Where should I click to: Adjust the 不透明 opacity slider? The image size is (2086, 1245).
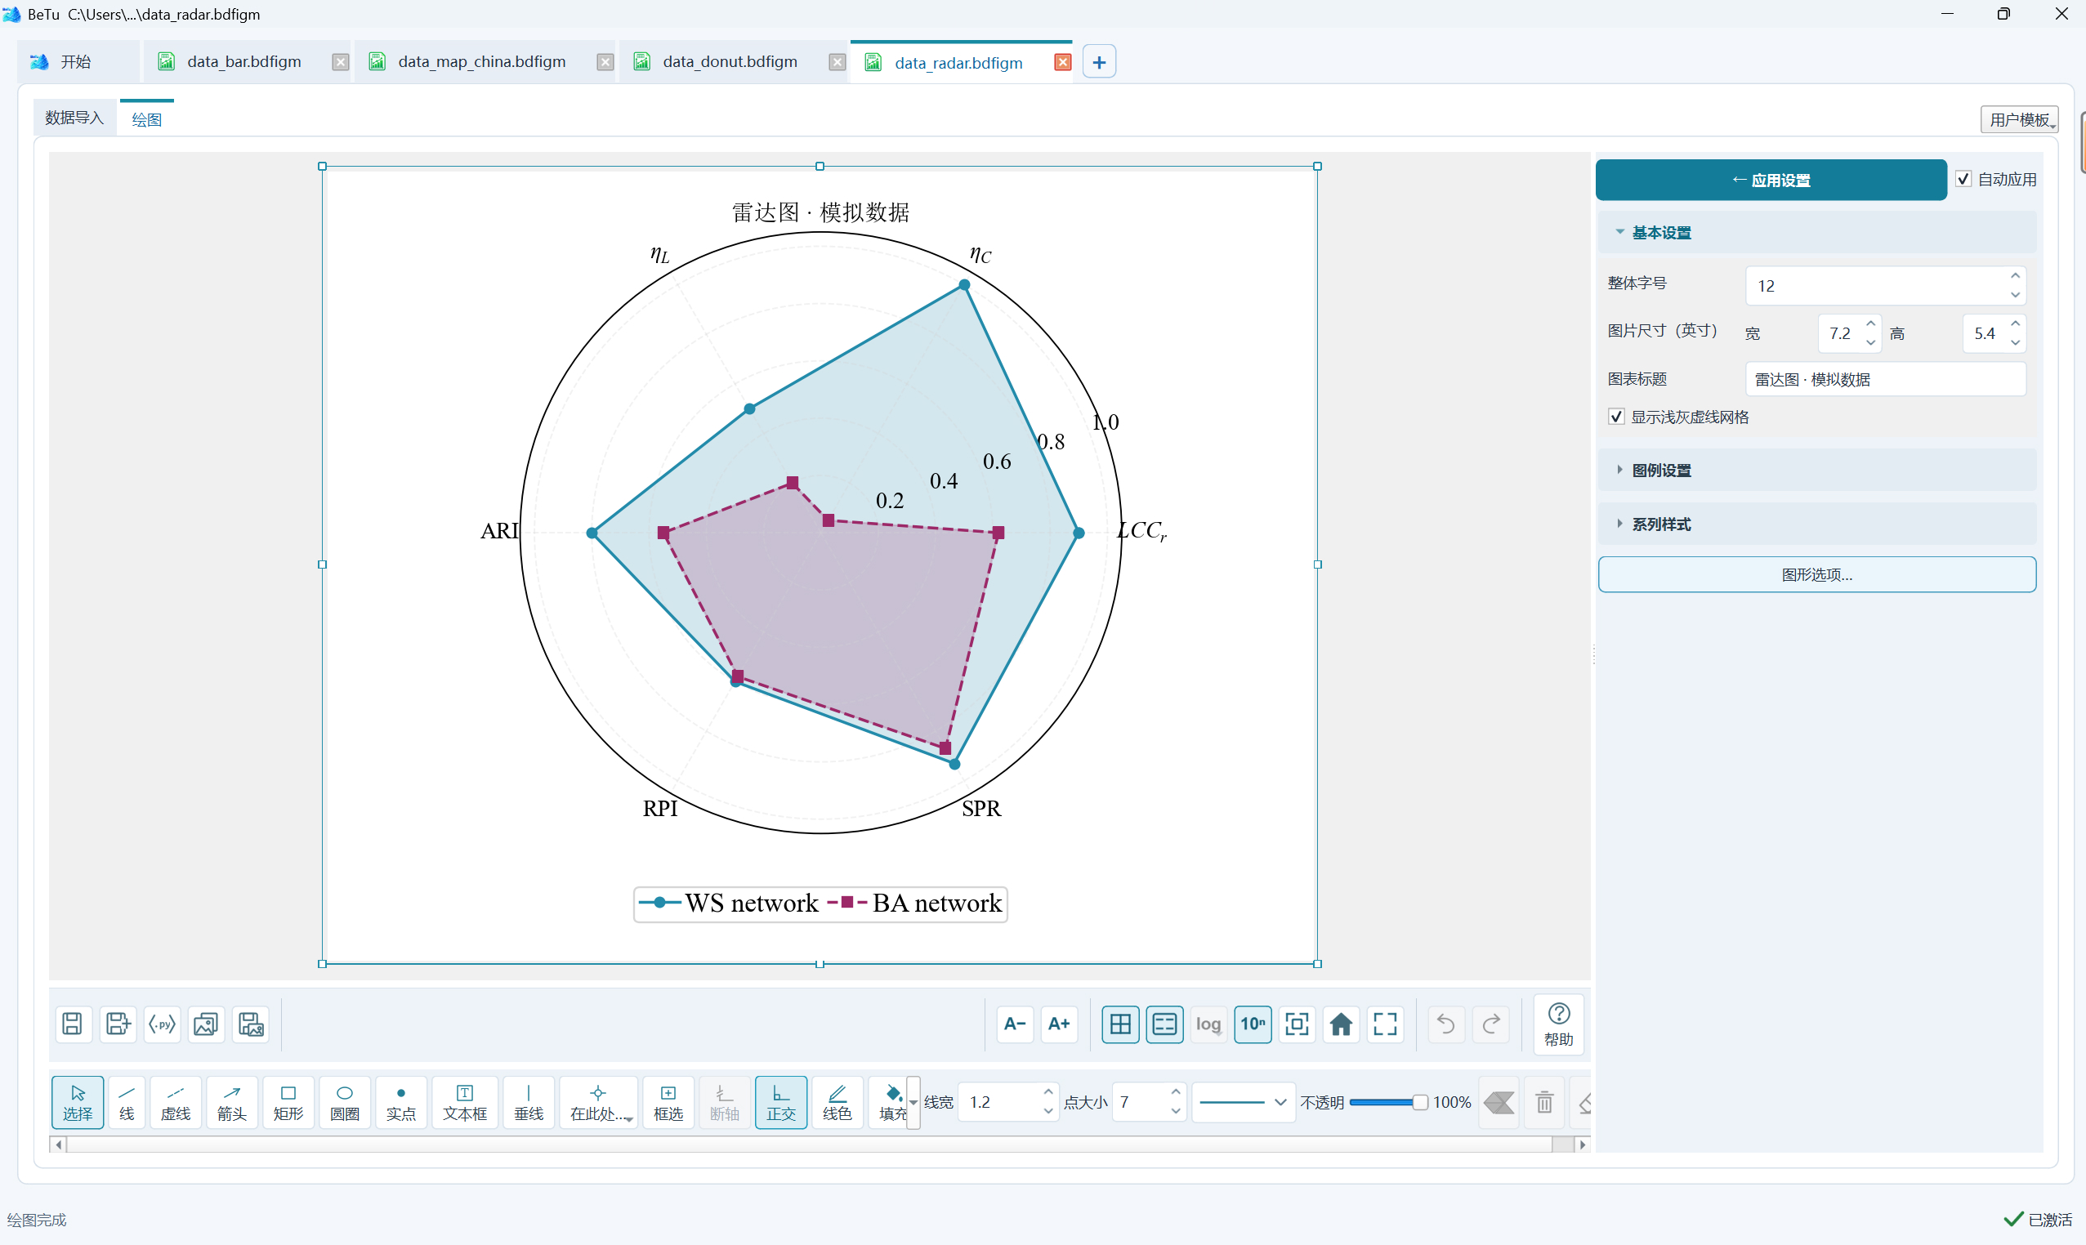point(1387,1102)
